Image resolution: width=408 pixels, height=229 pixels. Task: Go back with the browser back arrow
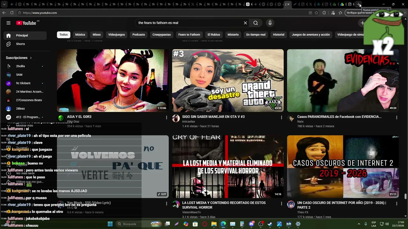pyautogui.click(x=4, y=13)
